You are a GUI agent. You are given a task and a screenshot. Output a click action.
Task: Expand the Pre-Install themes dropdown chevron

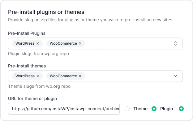[175, 76]
